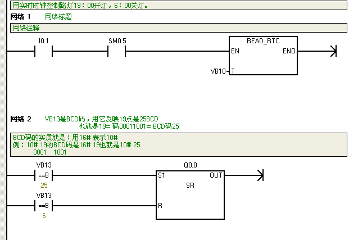The height and width of the screenshot is (240, 349).
Task: Select the 网络 1 network label
Action: tap(21, 17)
